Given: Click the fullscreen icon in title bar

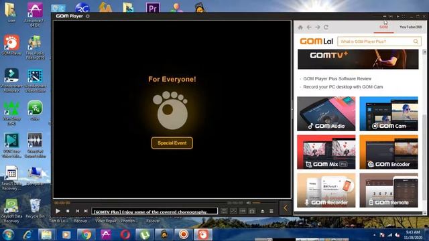Looking at the screenshot, I should point(404,16).
